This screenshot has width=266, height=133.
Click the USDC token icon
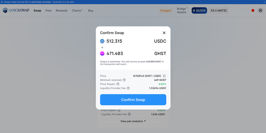102,41
